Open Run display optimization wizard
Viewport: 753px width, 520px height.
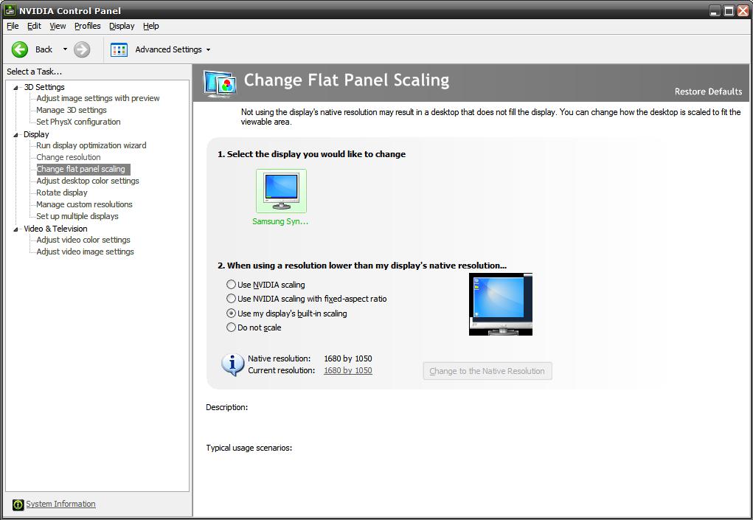(x=91, y=145)
